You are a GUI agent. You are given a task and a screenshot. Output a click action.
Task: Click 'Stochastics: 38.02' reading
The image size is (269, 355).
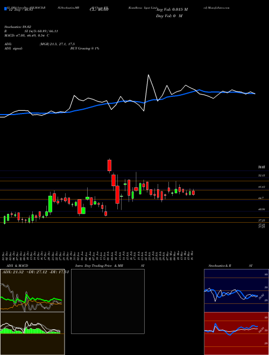[x=18, y=26]
